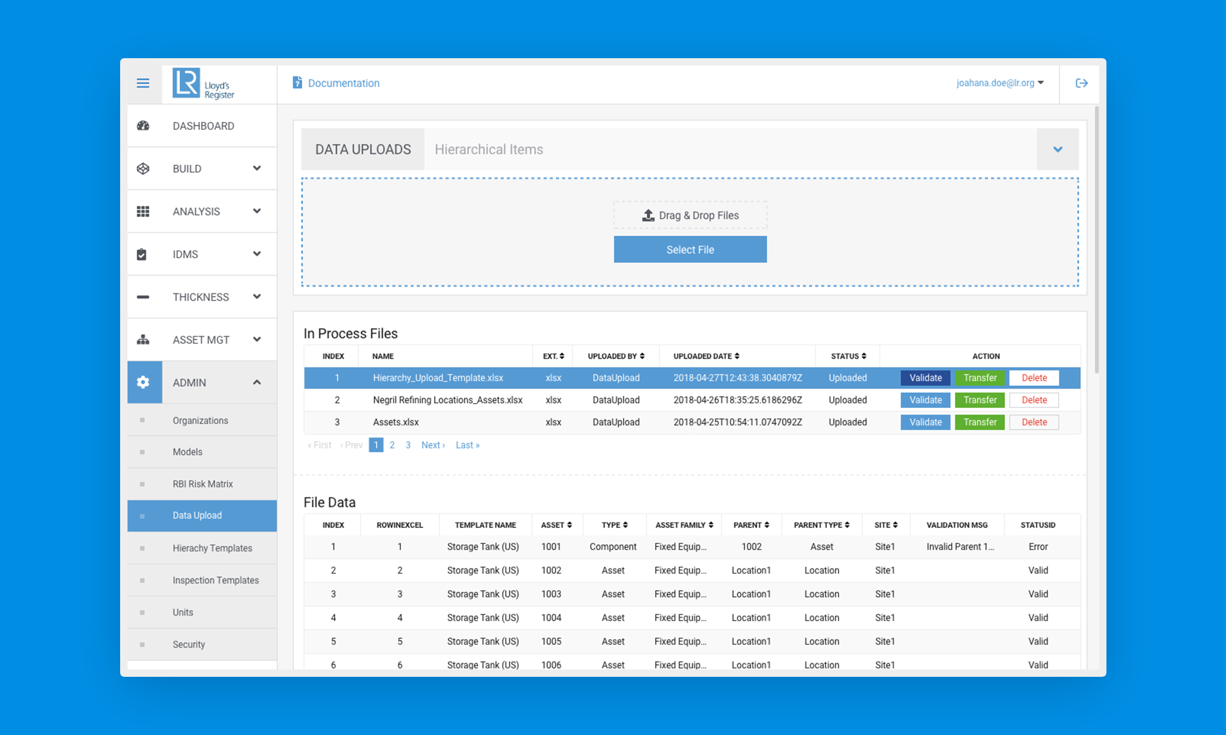1226x735 pixels.
Task: Open Security admin page
Action: 202,644
